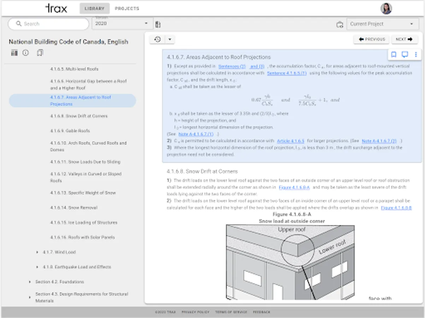Open the library shelf icon under book title

click(x=14, y=53)
